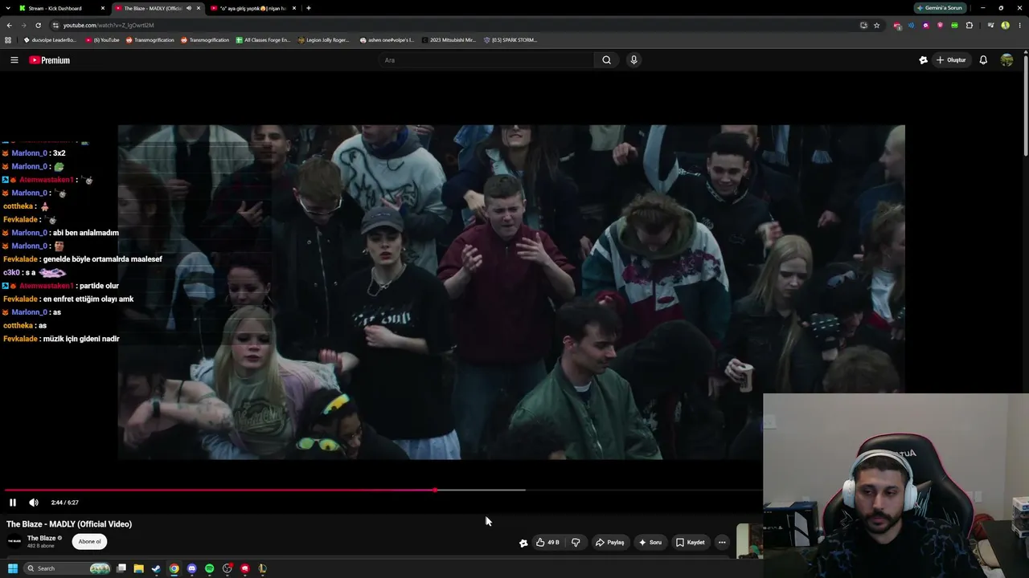
Task: Go to YouTube Premium home logo
Action: tap(50, 60)
